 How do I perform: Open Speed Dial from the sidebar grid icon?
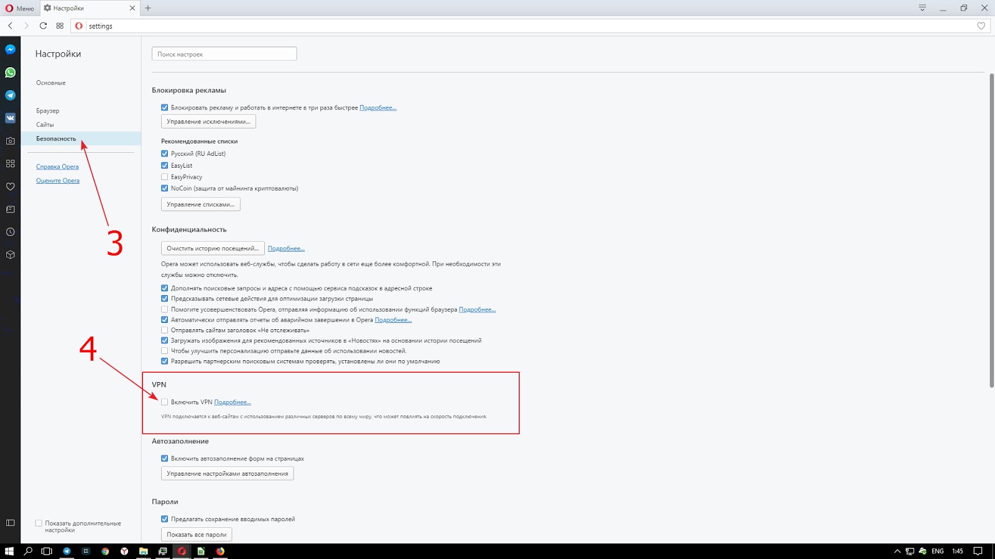pyautogui.click(x=10, y=163)
